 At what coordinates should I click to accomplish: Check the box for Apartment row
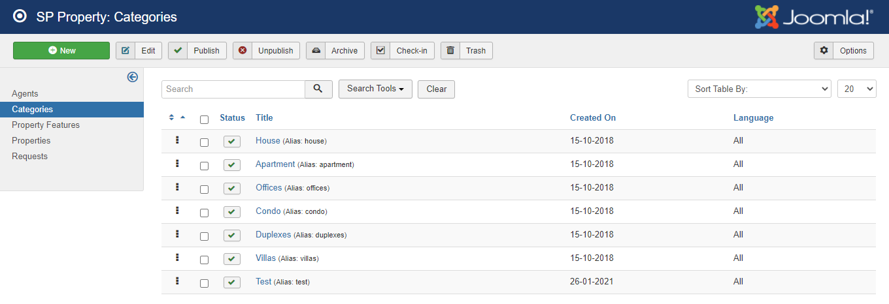coord(204,166)
